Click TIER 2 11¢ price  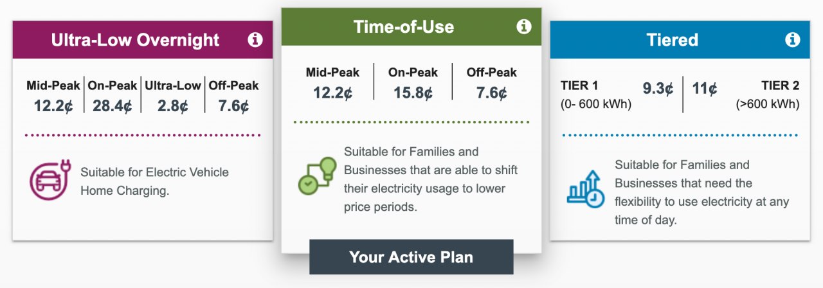point(705,89)
